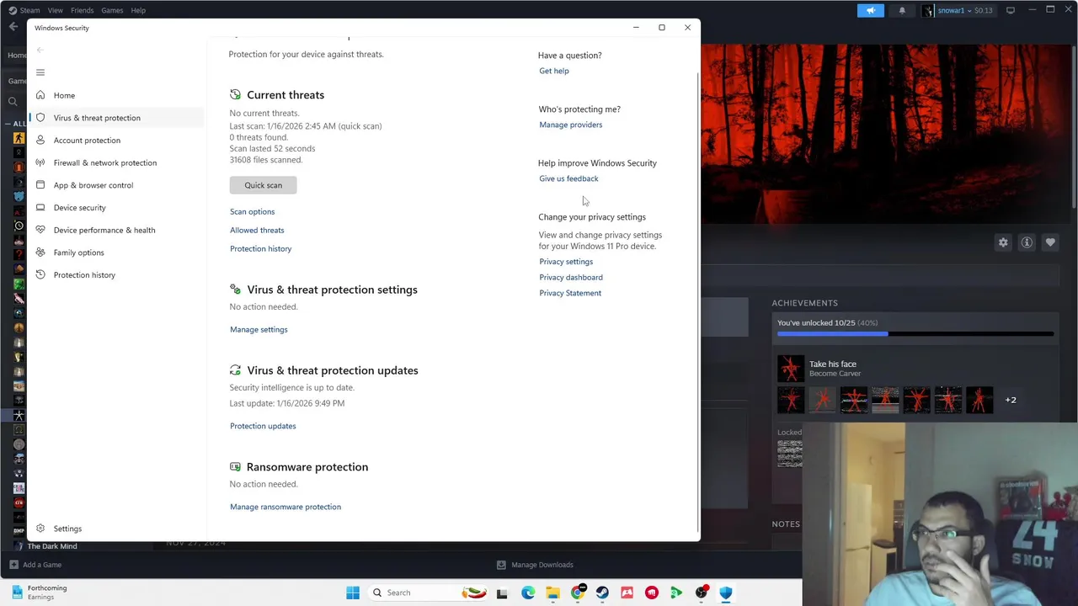1078x606 pixels.
Task: Click Steam announcements megaphone button
Action: click(x=871, y=10)
